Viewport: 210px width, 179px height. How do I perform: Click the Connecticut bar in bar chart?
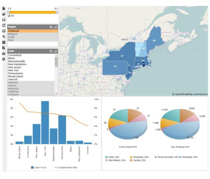pyautogui.click(x=28, y=140)
